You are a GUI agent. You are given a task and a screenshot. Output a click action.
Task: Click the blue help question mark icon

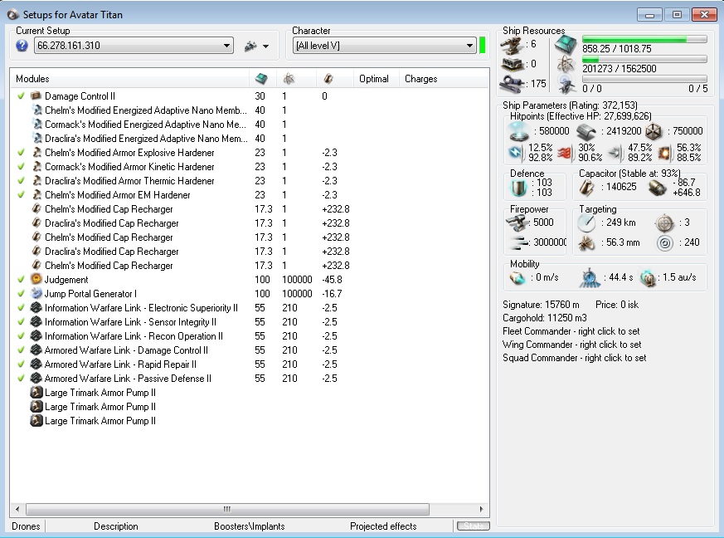[x=22, y=46]
